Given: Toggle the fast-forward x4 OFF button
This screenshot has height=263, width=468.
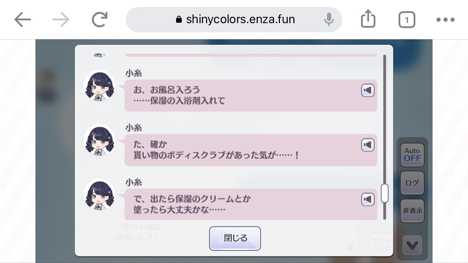Looking at the screenshot, I should point(381,244).
